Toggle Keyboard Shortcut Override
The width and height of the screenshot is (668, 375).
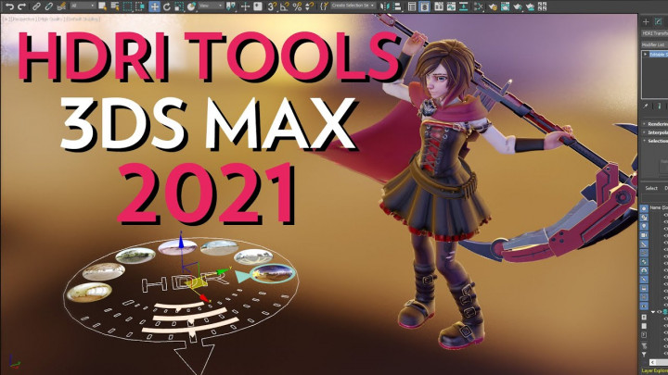pos(258,6)
